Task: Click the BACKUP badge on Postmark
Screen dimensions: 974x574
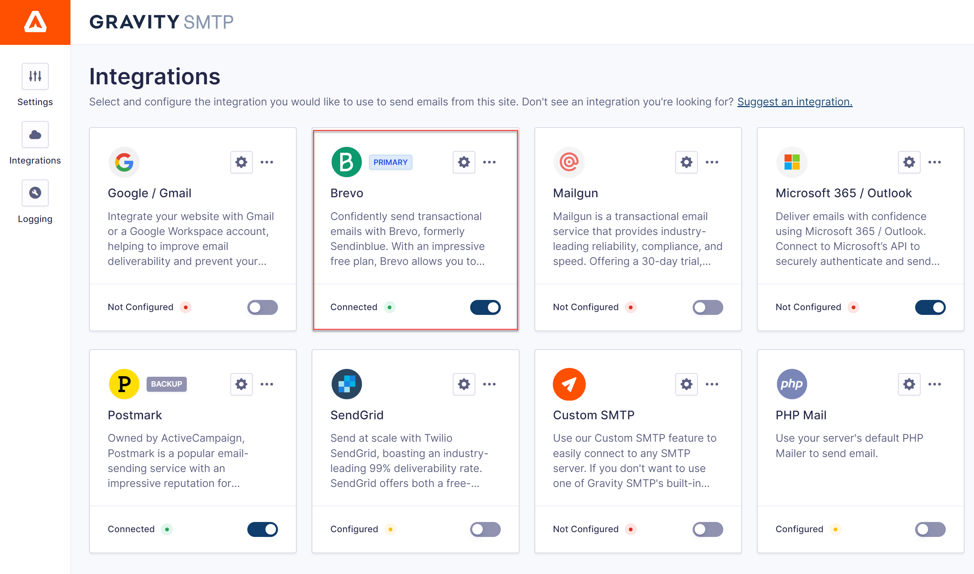Action: click(x=166, y=384)
